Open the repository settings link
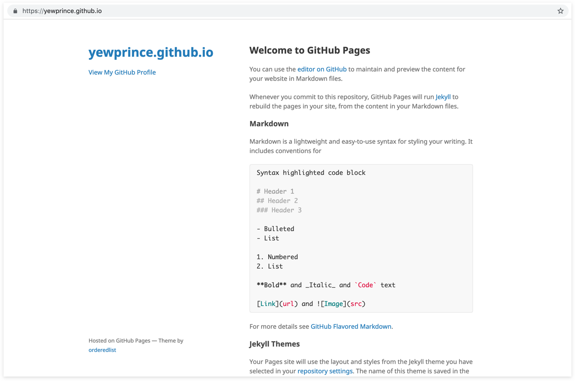This screenshot has width=575, height=381. [325, 371]
